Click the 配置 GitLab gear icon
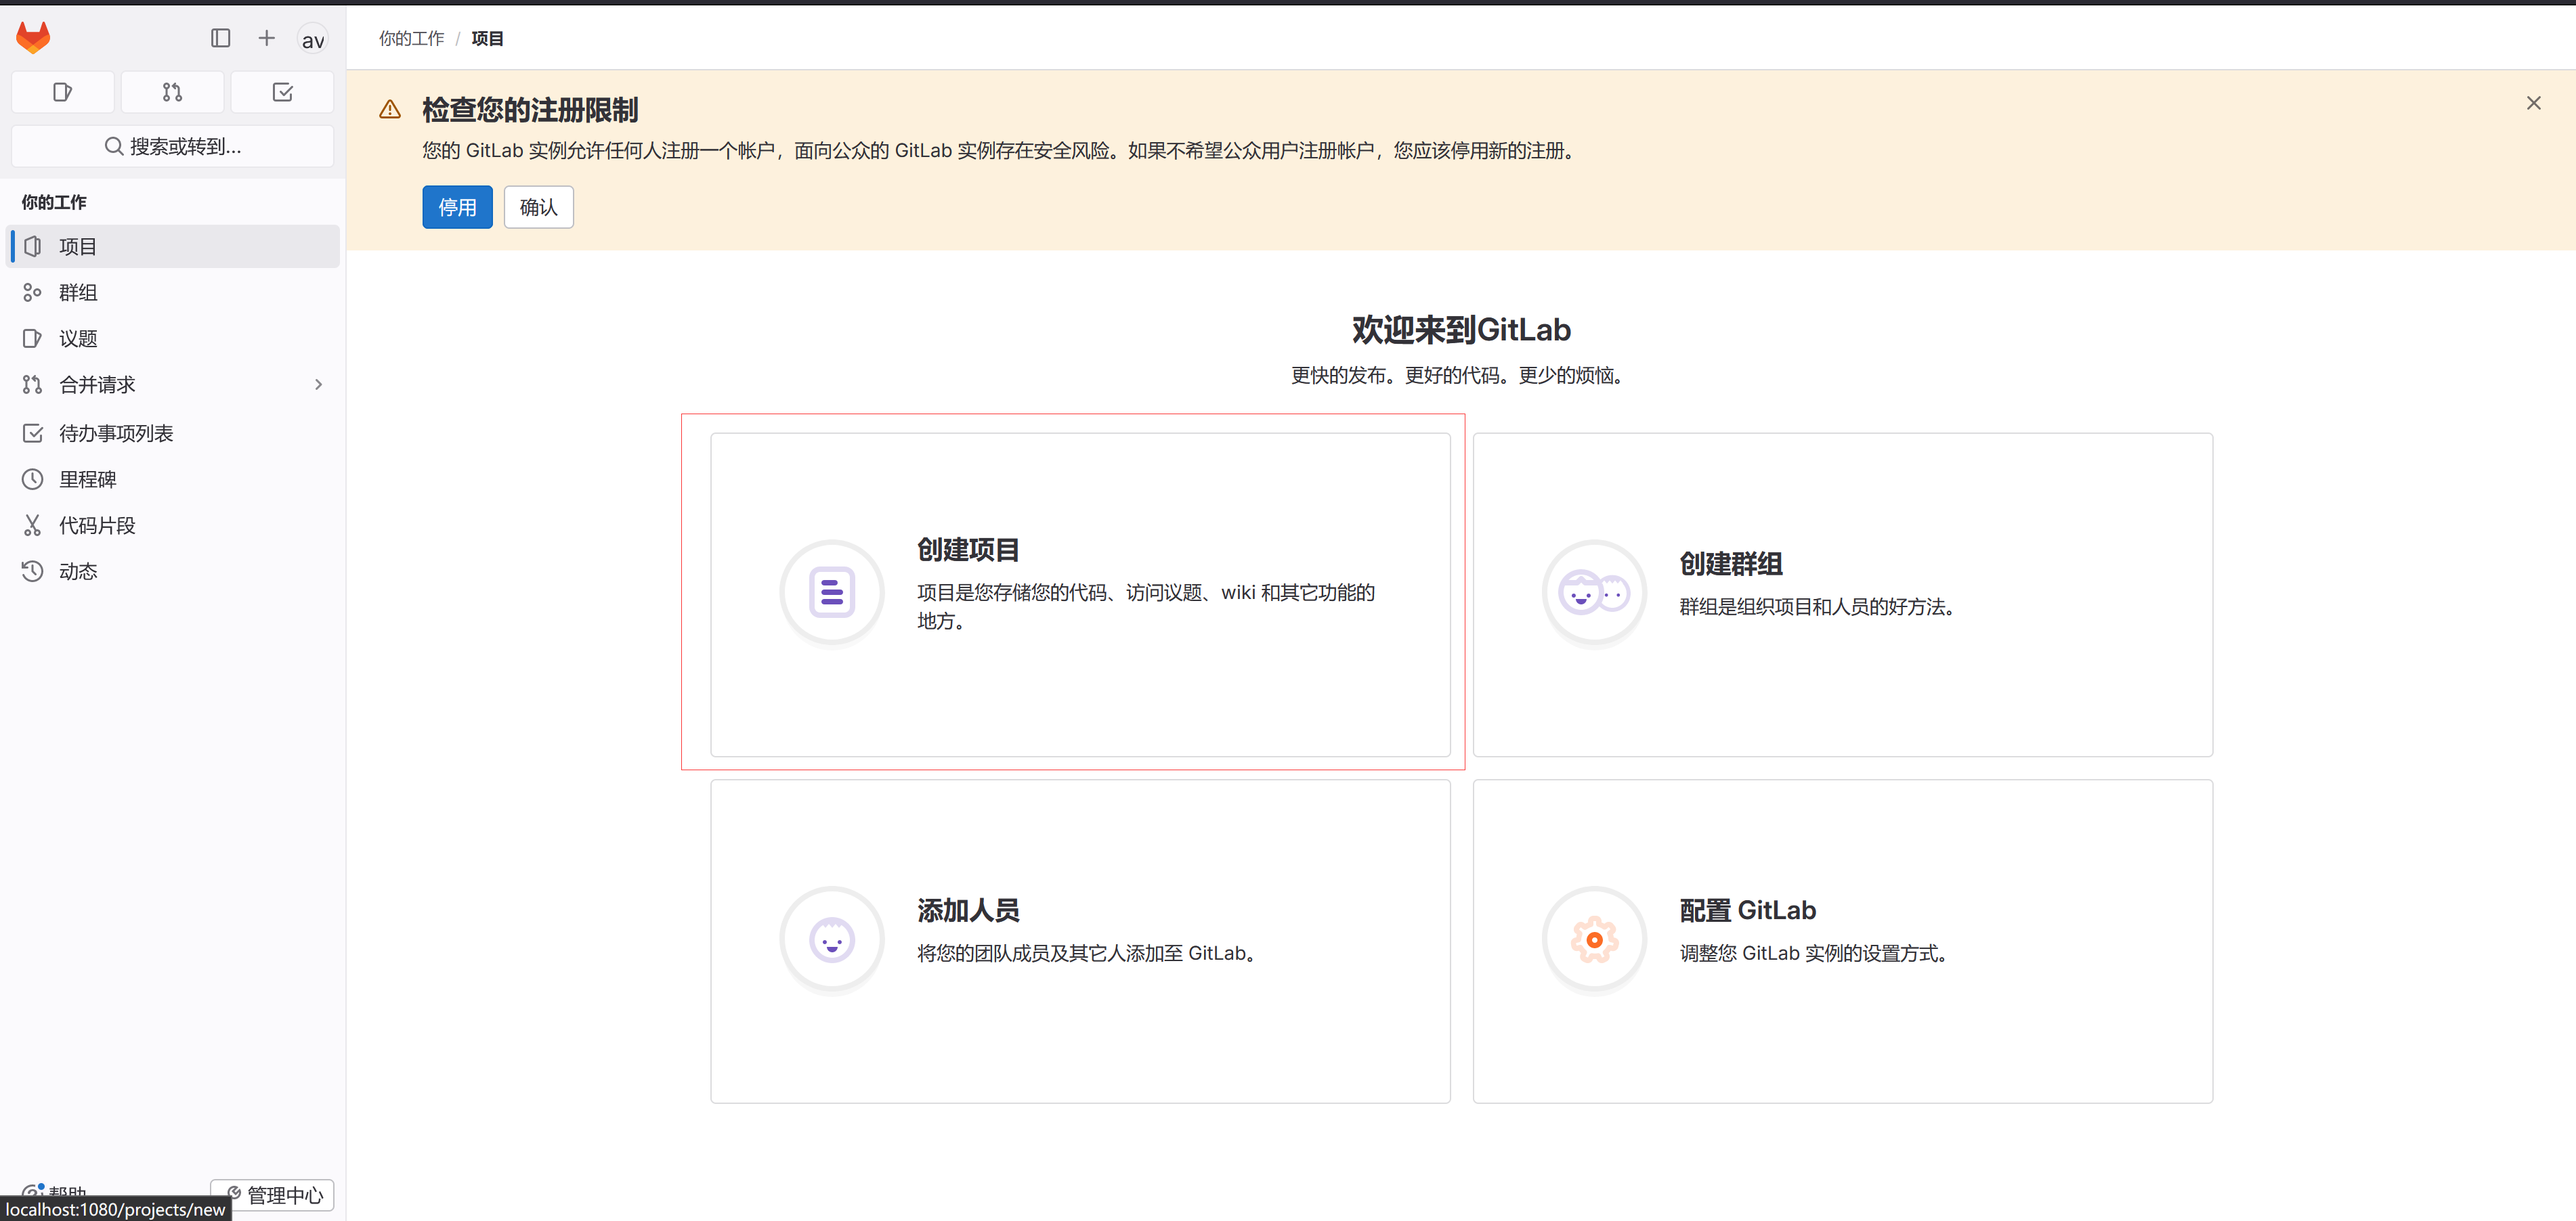The width and height of the screenshot is (2576, 1221). 1594,940
